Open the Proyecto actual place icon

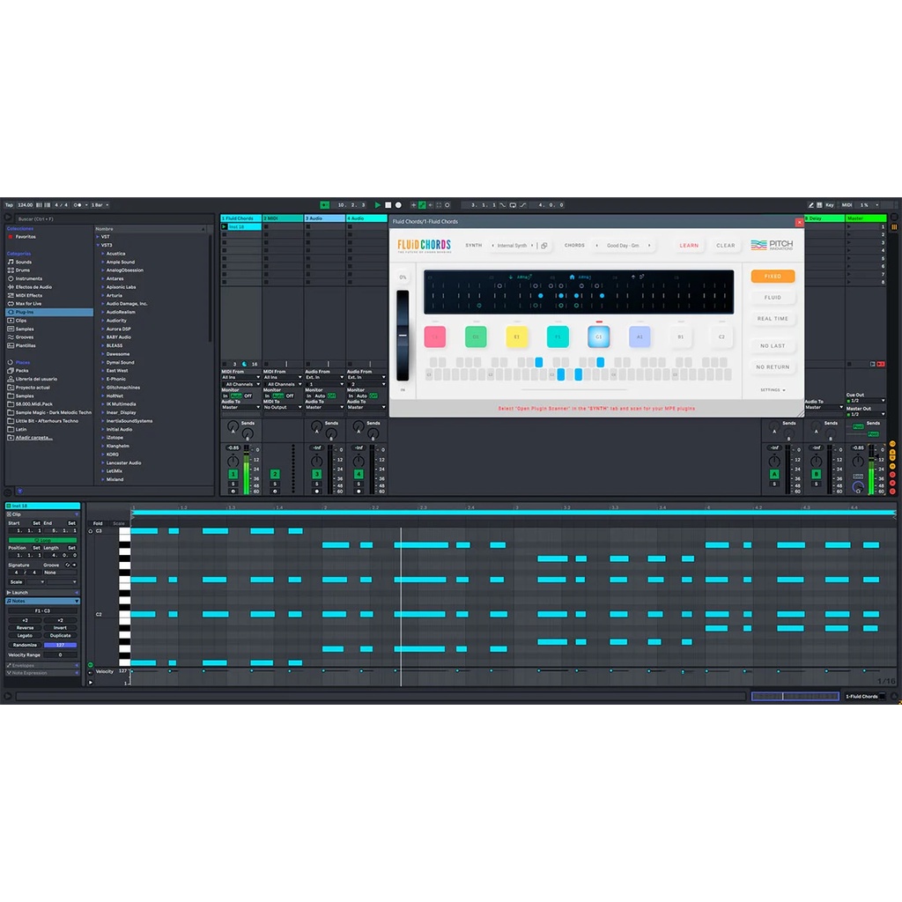pyautogui.click(x=11, y=388)
